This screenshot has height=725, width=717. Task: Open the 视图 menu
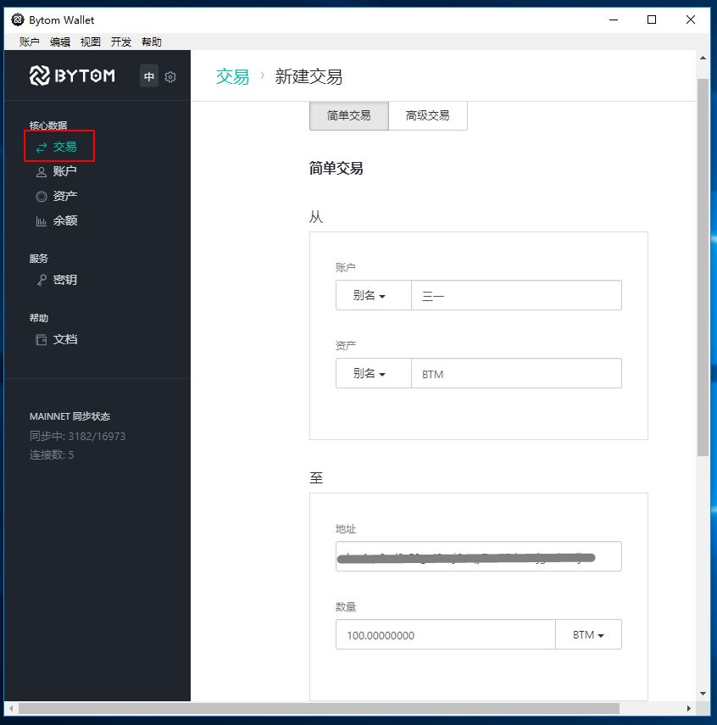tap(91, 42)
